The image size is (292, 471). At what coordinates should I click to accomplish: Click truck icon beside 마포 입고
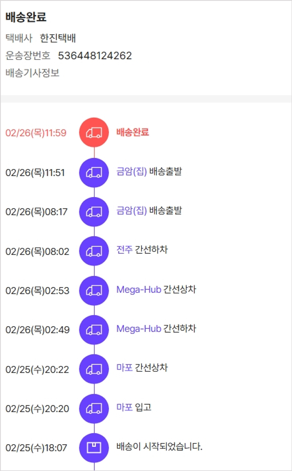(x=94, y=408)
